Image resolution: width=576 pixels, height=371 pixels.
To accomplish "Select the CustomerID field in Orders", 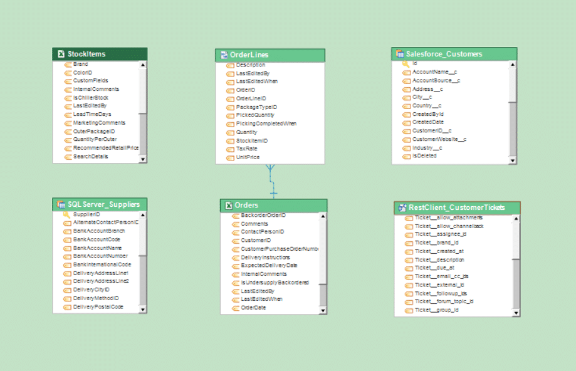I will coord(256,240).
